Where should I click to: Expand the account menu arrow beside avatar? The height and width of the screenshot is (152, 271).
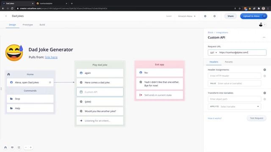tap(265, 24)
